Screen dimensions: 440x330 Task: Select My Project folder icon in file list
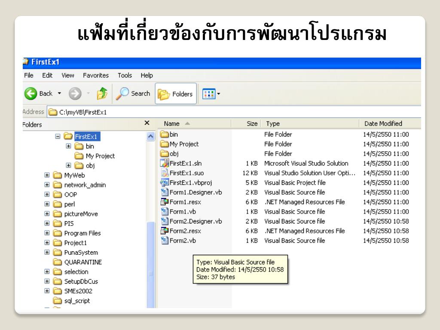[x=165, y=144]
